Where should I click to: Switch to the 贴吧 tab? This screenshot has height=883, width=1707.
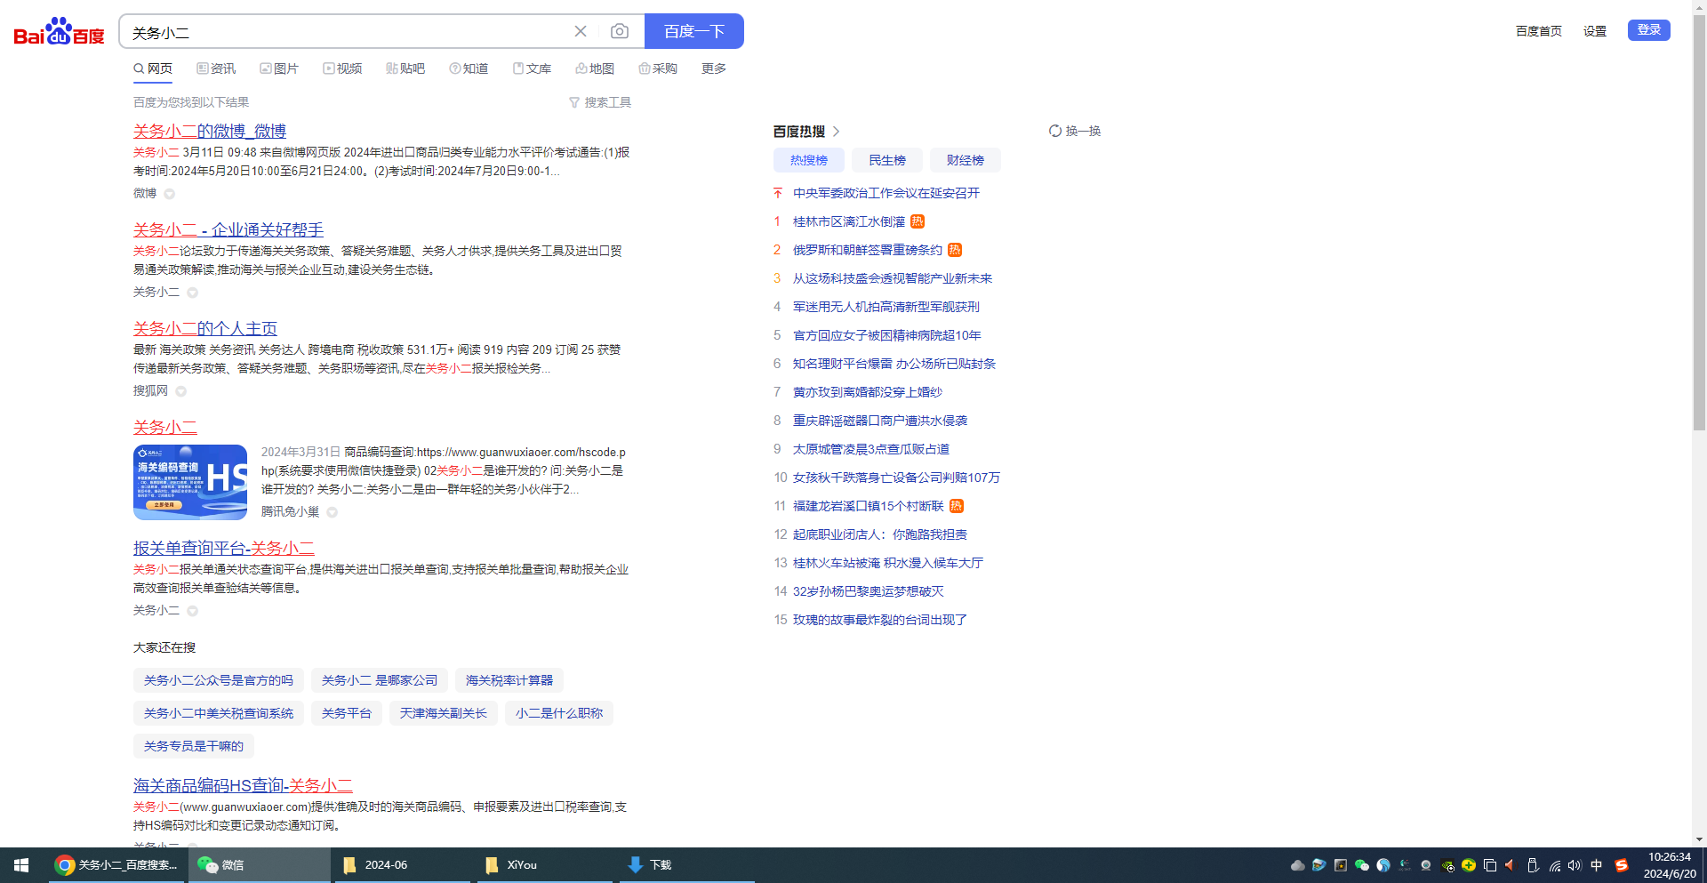pyautogui.click(x=405, y=68)
